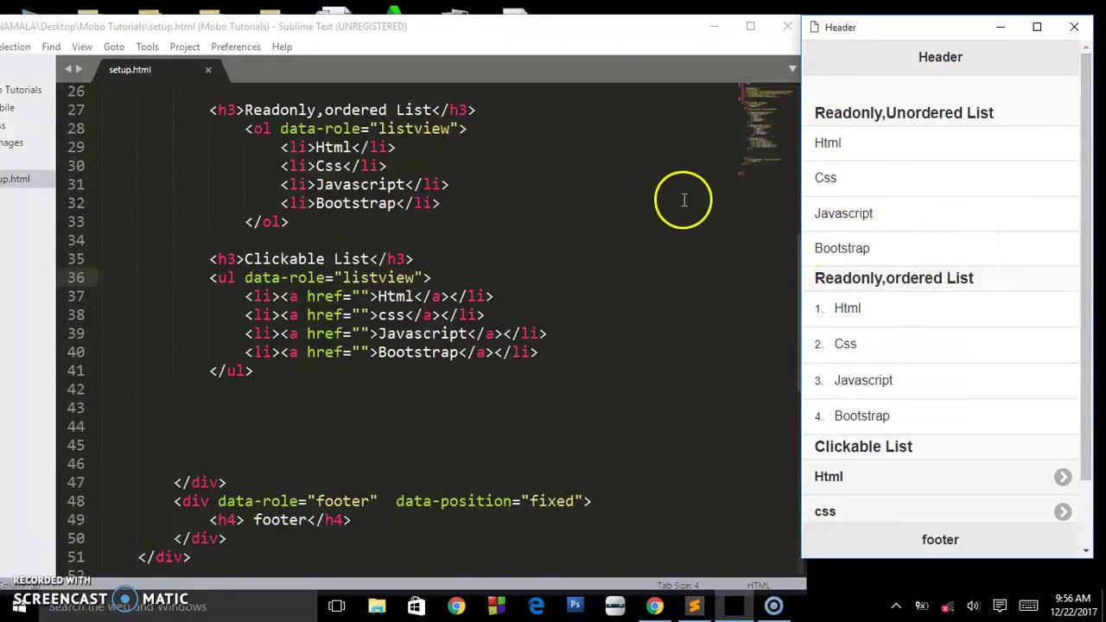The width and height of the screenshot is (1106, 622).
Task: Open the Goto menu
Action: tap(114, 47)
